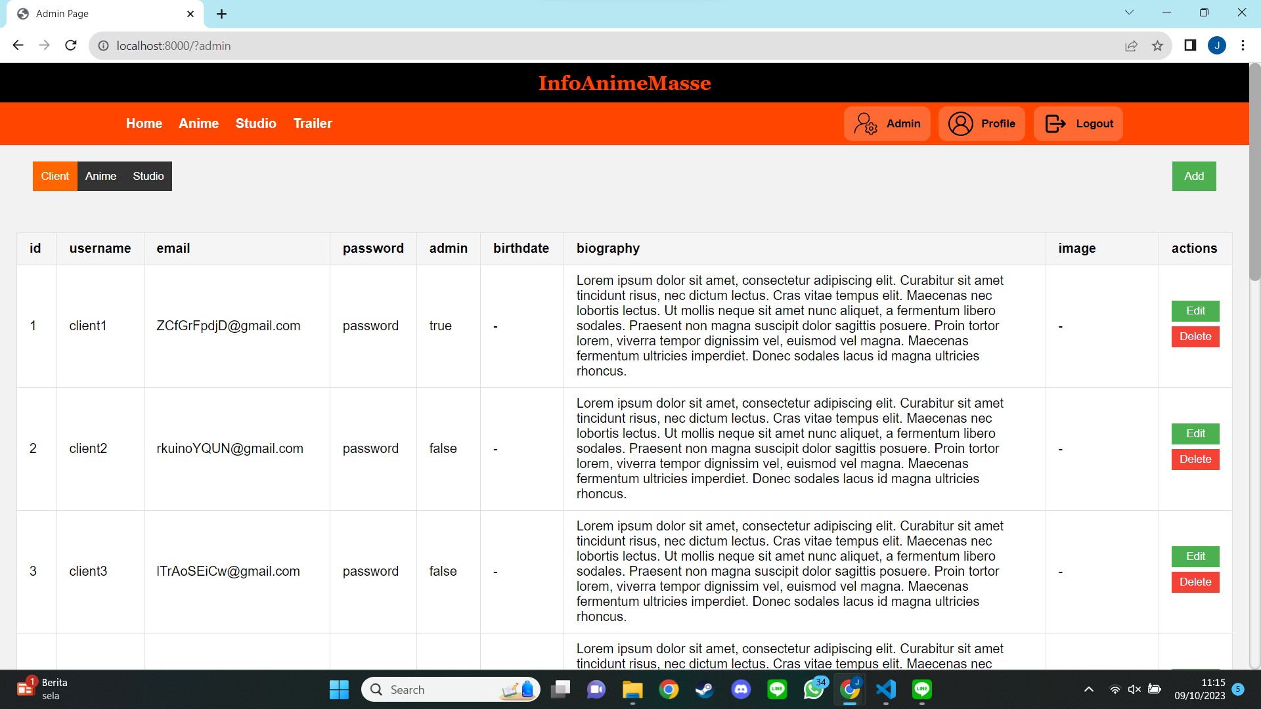The height and width of the screenshot is (709, 1261).
Task: Delete the client2 row
Action: (x=1195, y=459)
